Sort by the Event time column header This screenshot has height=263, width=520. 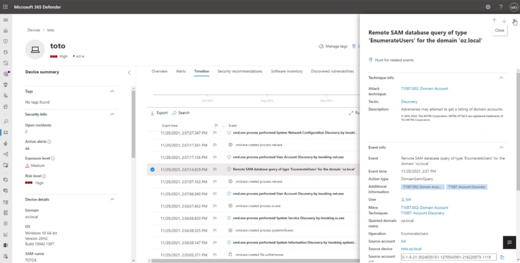coord(170,126)
